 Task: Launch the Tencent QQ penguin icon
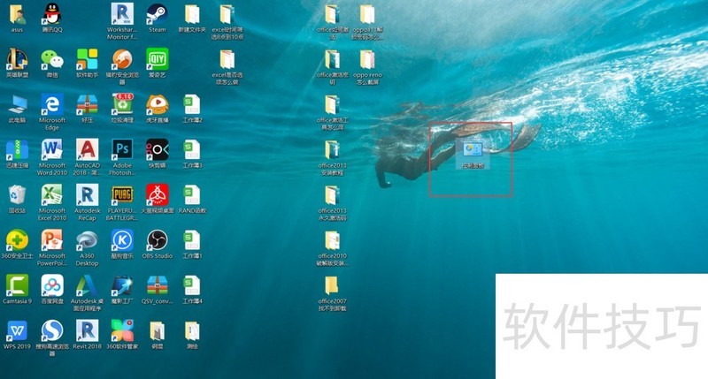(x=52, y=14)
